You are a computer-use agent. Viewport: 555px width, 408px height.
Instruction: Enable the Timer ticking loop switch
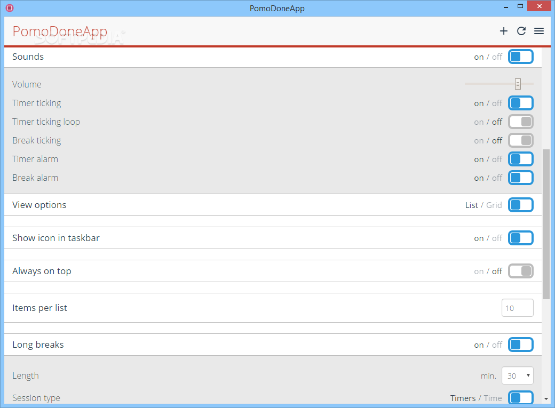coord(521,122)
